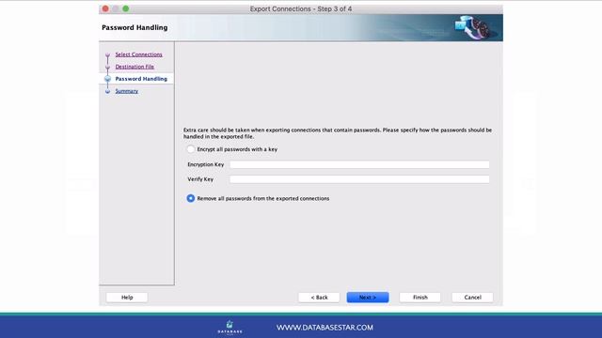Click the Password Handling header title
Image resolution: width=602 pixels, height=338 pixels.
[135, 27]
